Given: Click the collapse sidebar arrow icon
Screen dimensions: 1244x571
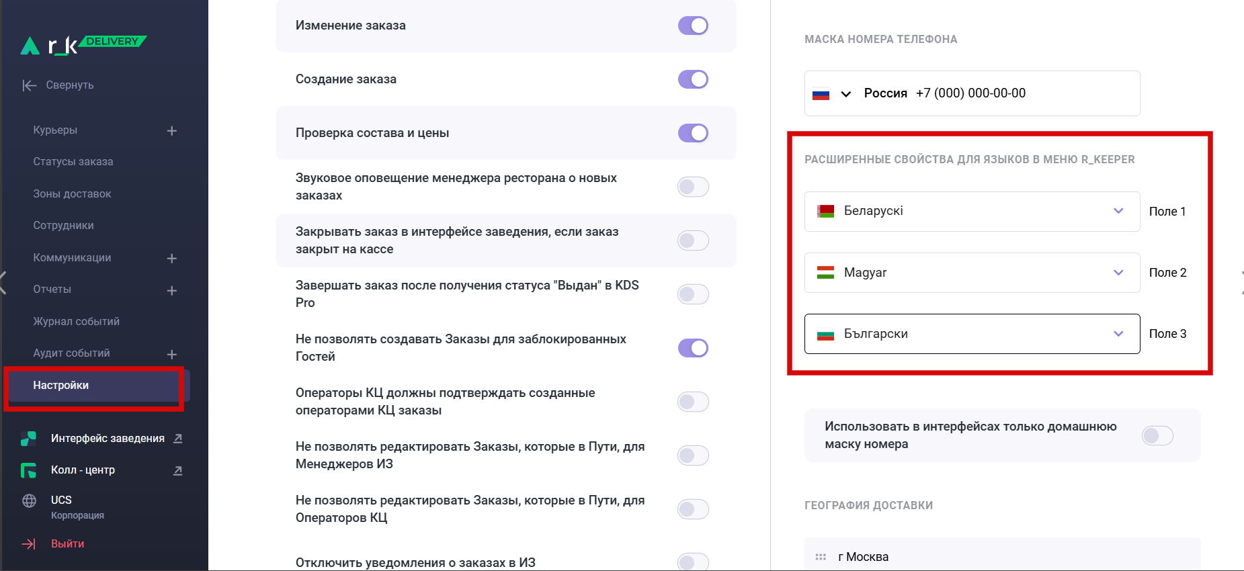Looking at the screenshot, I should tap(29, 85).
